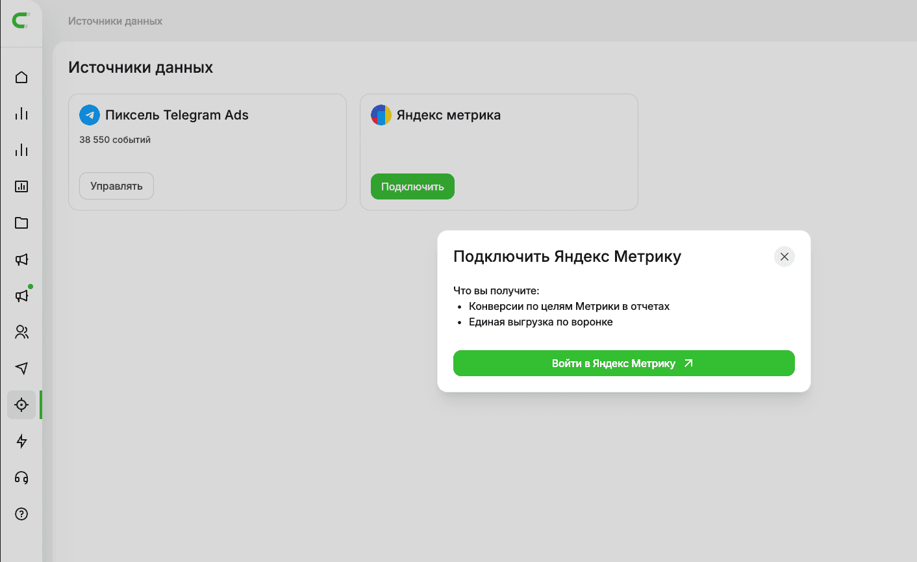
Task: Open the headset support icon
Action: pos(21,478)
